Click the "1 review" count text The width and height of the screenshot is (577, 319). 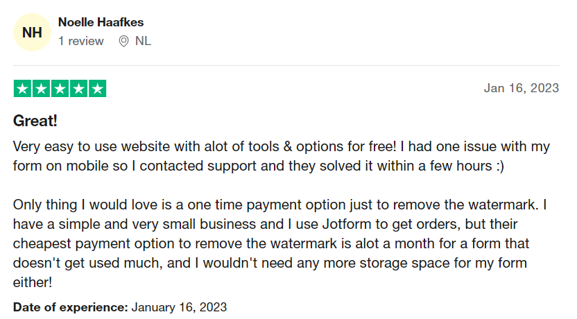coord(80,41)
